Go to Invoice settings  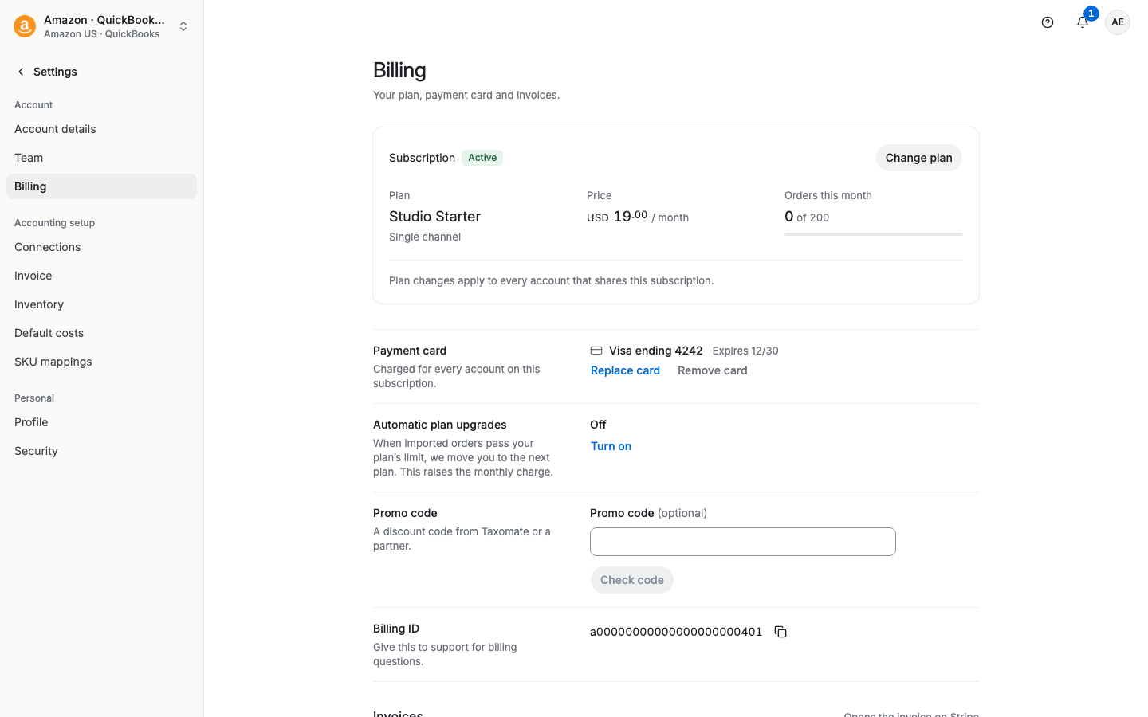(x=101, y=276)
